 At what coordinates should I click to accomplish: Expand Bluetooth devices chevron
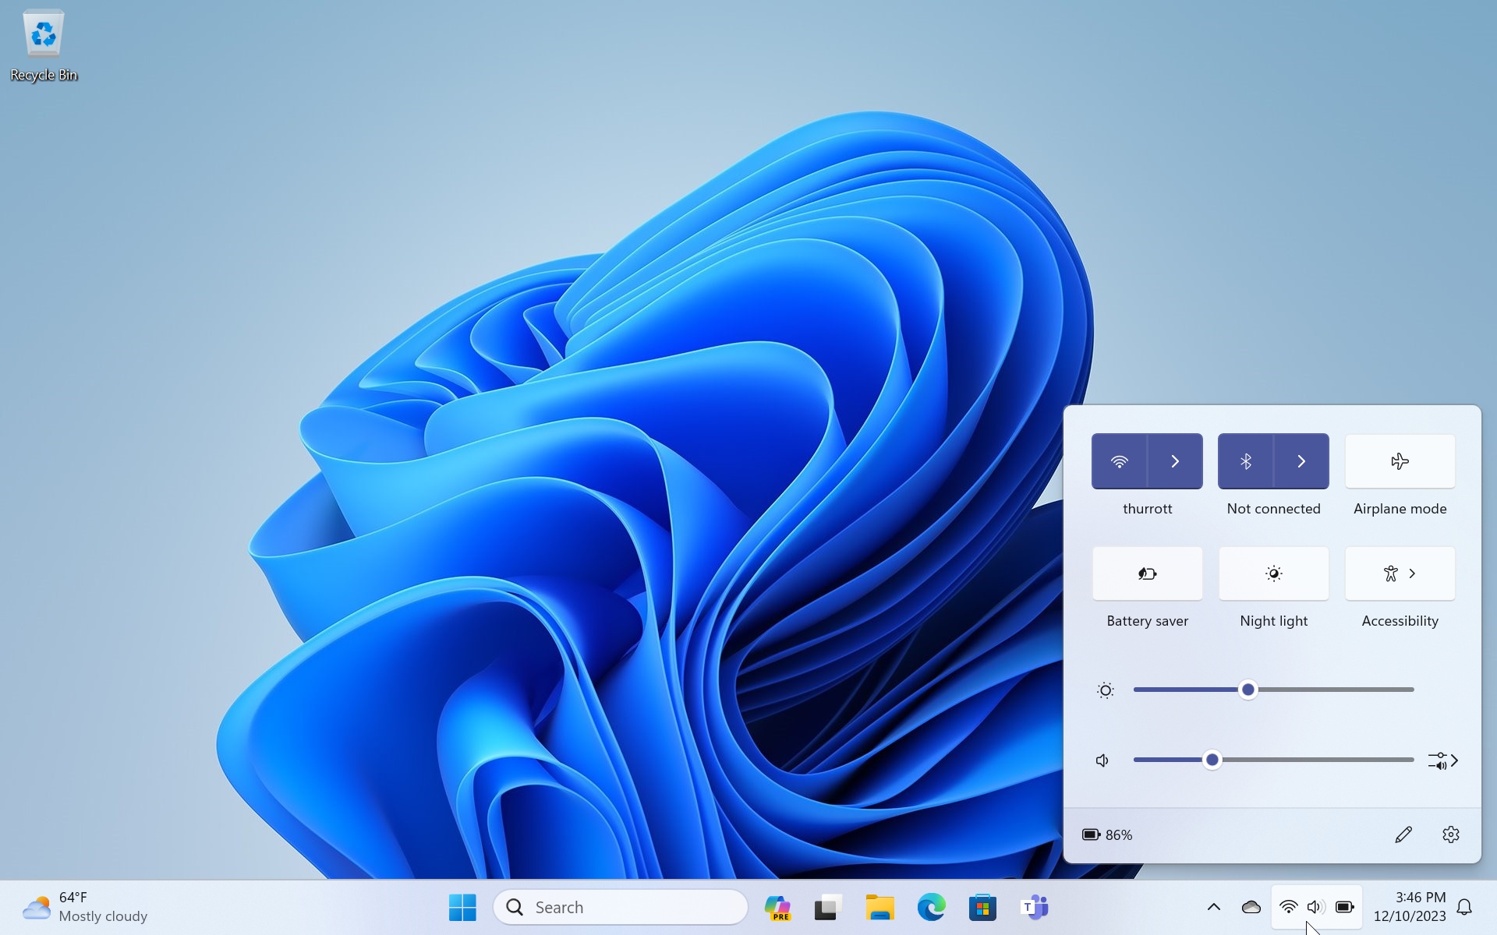click(x=1301, y=461)
